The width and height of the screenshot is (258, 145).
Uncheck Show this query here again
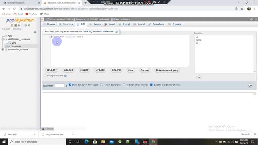[x=70, y=85]
